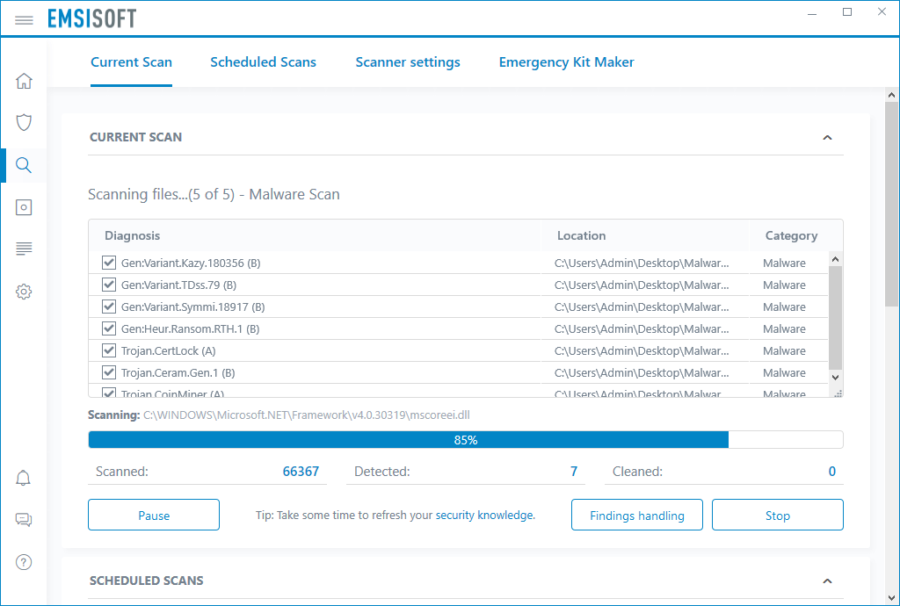Viewport: 900px width, 606px height.
Task: Select the Protection shield icon
Action: (24, 122)
